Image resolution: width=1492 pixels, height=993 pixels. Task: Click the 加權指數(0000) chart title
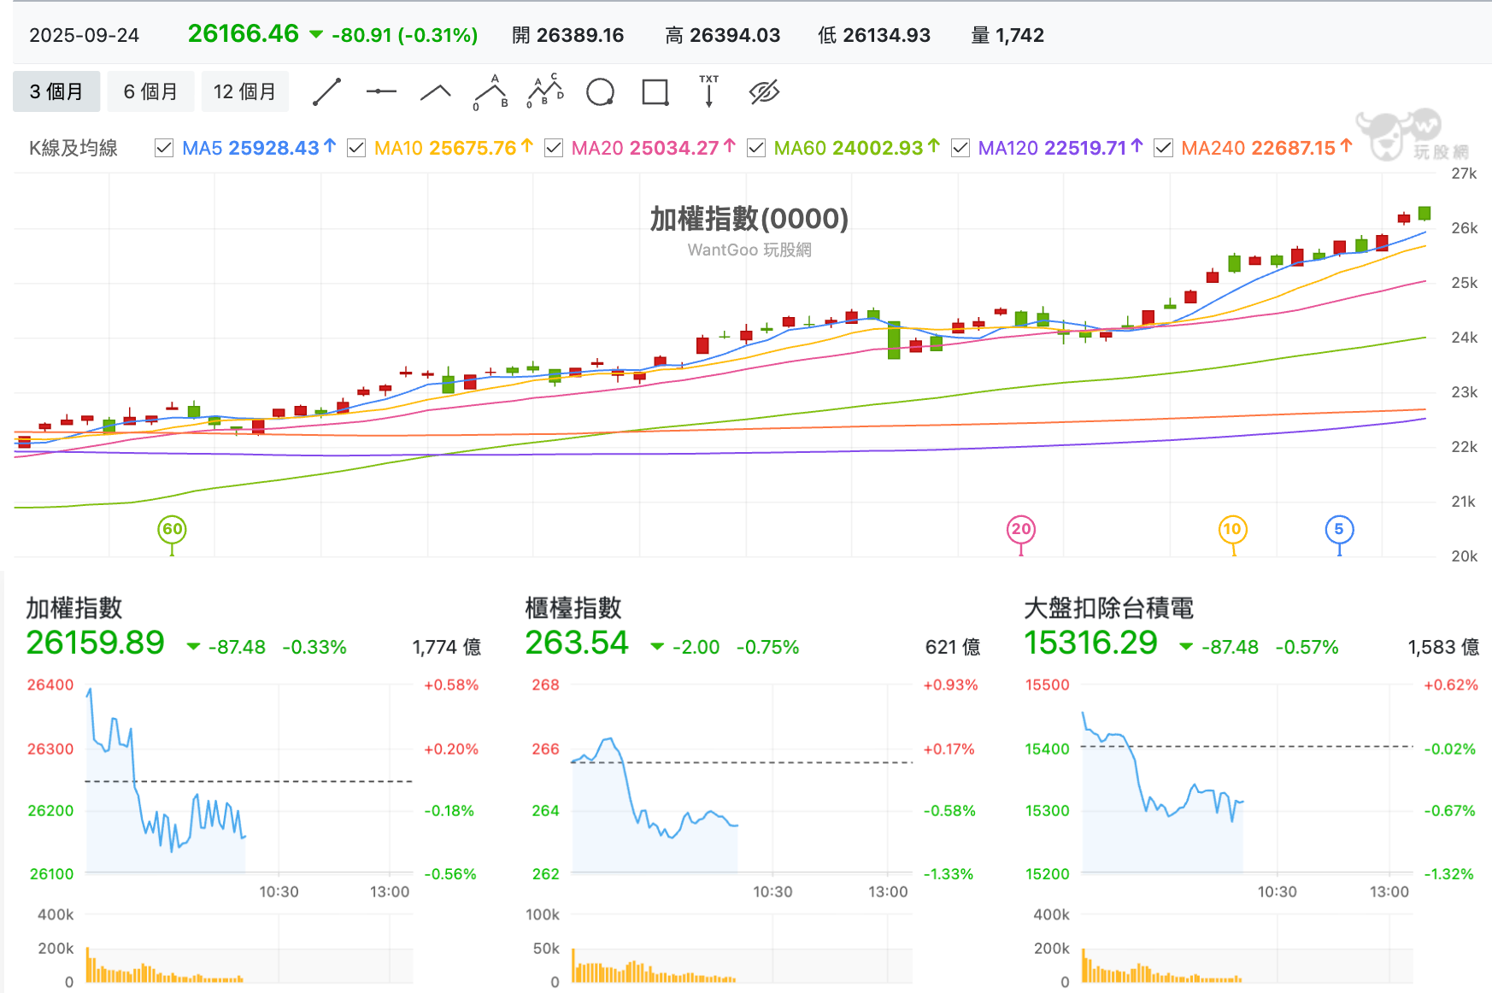(749, 219)
